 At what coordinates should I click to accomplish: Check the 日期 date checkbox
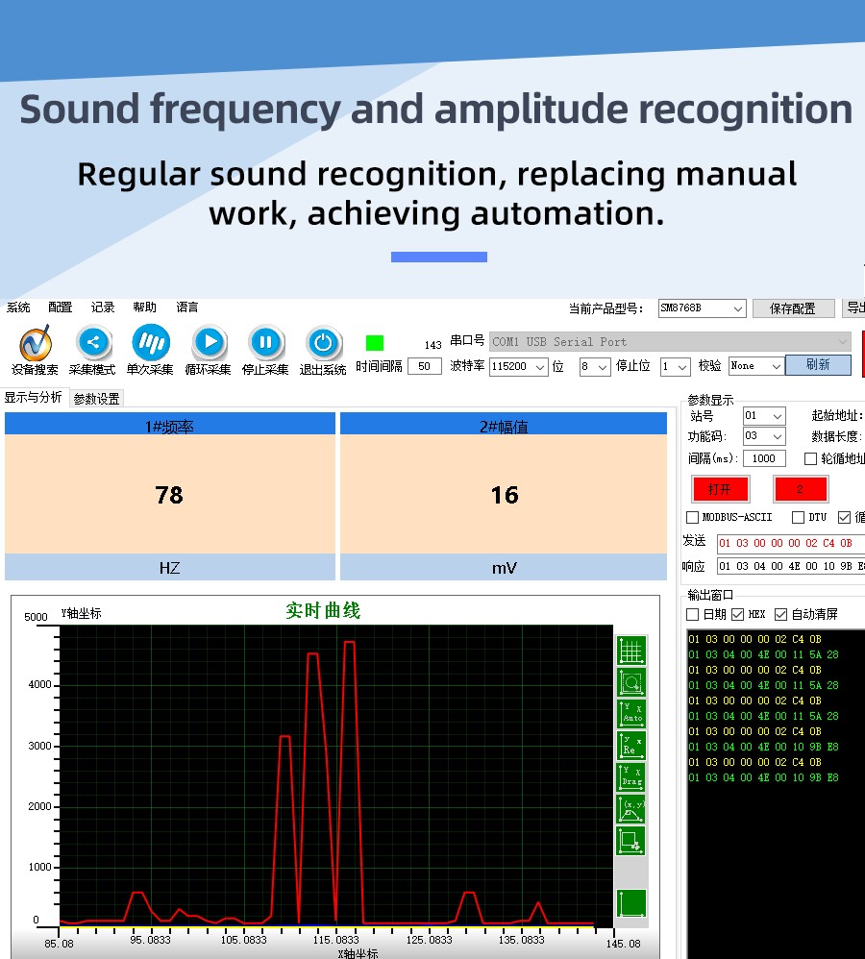[x=693, y=614]
